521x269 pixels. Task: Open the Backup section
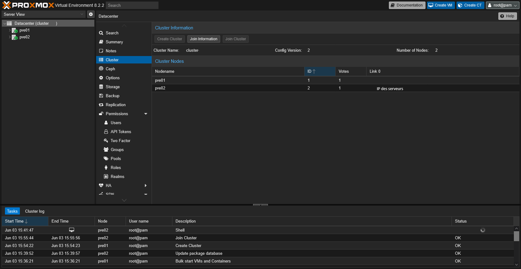(112, 96)
